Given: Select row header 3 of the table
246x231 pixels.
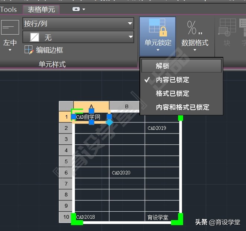Looking at the screenshot, I should click(x=66, y=139).
